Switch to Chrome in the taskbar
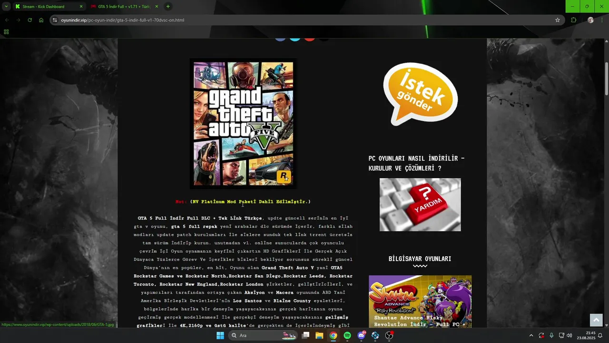This screenshot has height=343, width=609. point(334,335)
